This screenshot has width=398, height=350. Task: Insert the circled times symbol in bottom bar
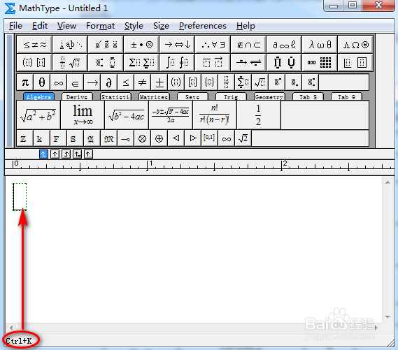point(143,138)
